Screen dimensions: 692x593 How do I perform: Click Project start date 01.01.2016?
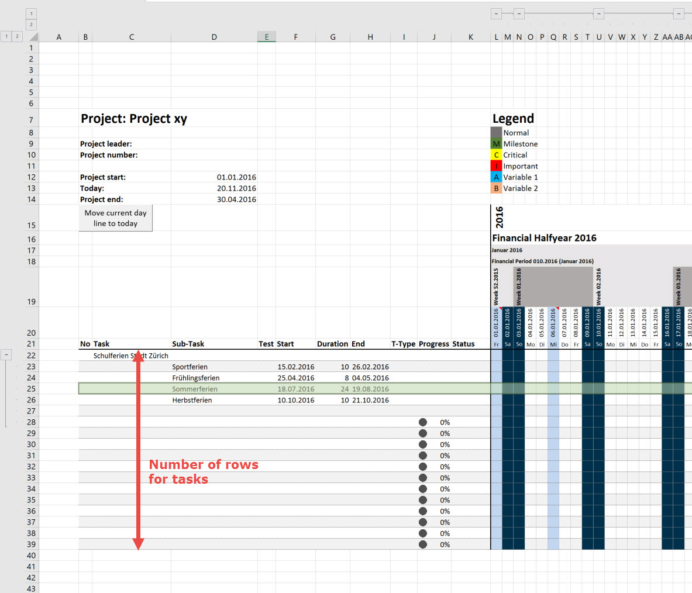pos(236,177)
